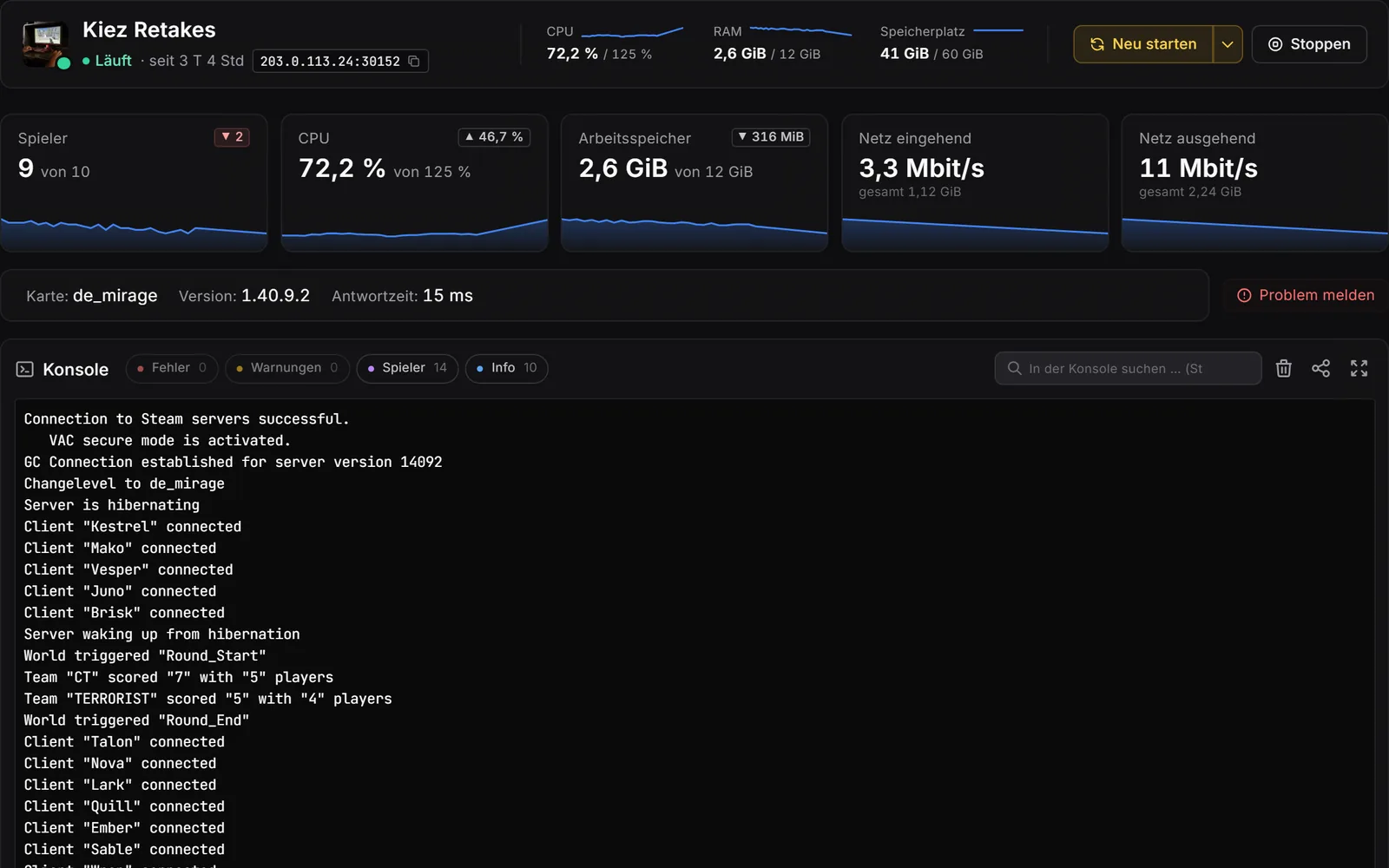Focus the console search field
The image size is (1389, 868).
point(1128,368)
